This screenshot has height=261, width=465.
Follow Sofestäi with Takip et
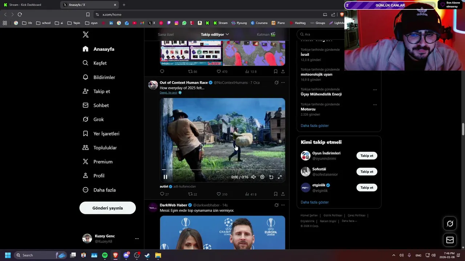pyautogui.click(x=367, y=172)
